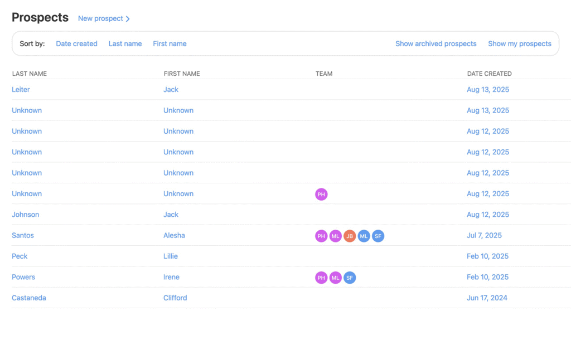Open the Leiter prospect record
This screenshot has width=571, height=340.
pos(21,90)
